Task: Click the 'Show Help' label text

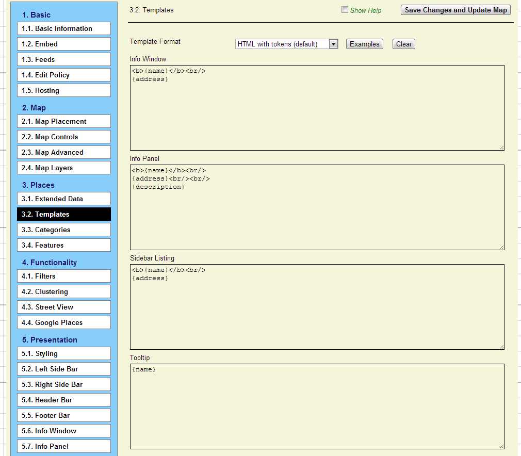Action: pos(366,11)
